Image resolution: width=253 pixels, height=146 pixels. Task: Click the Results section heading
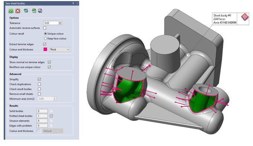tap(14, 106)
